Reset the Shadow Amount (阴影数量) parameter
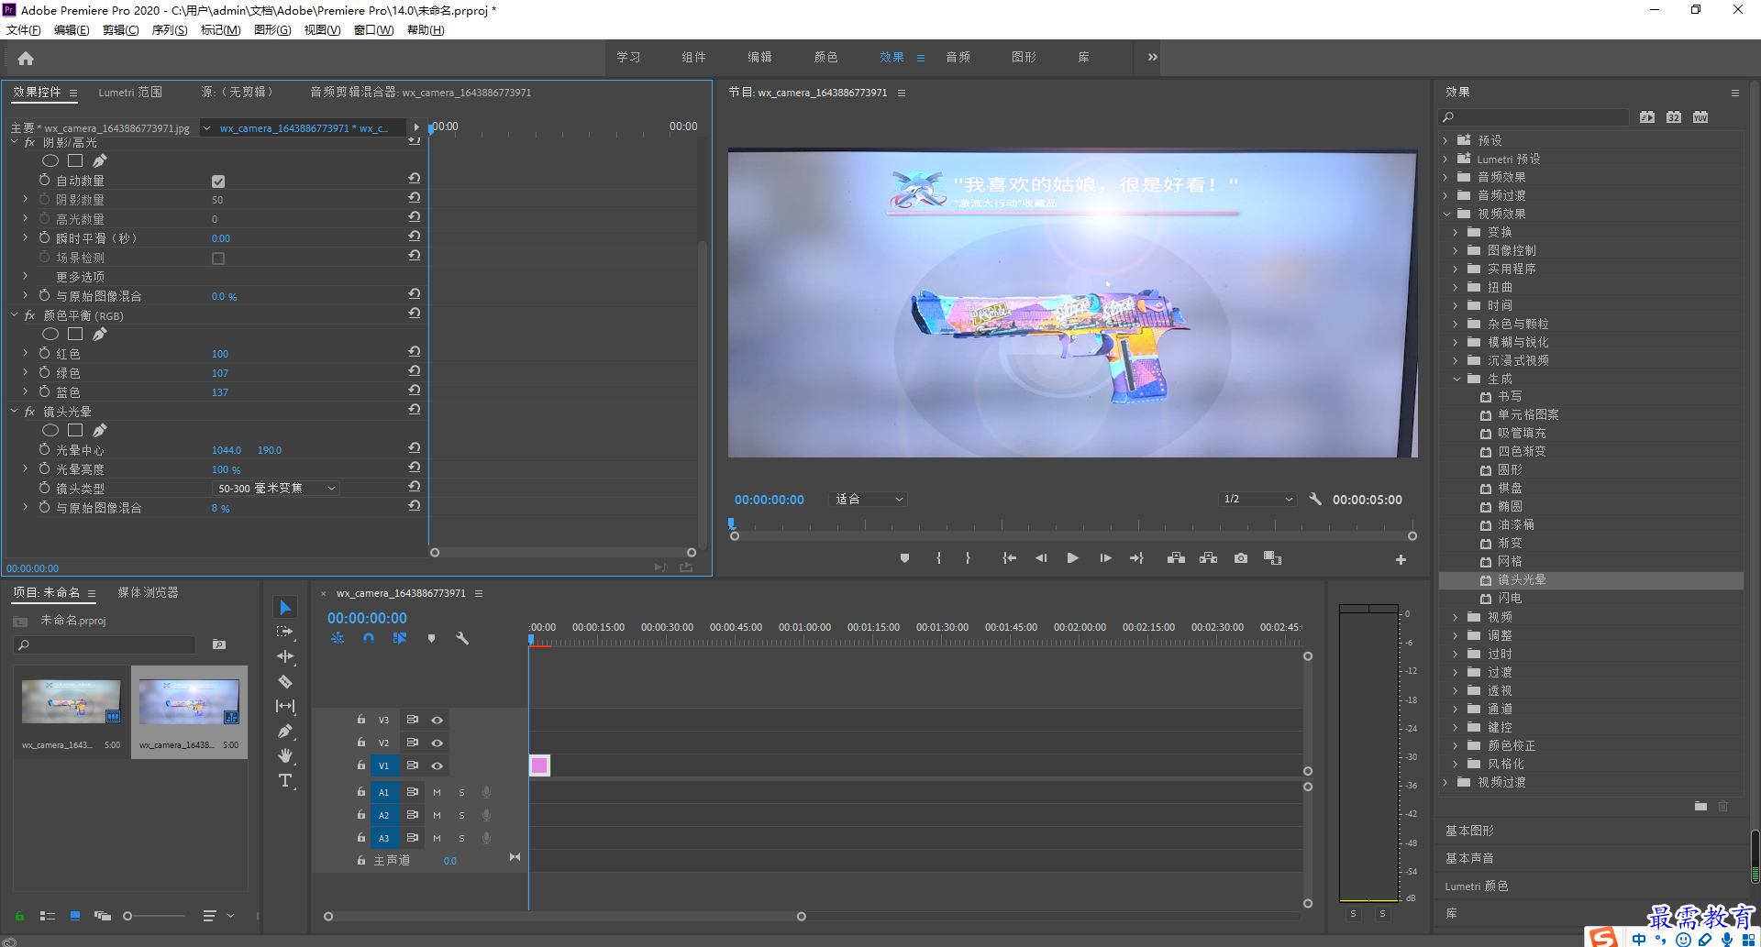 (415, 198)
